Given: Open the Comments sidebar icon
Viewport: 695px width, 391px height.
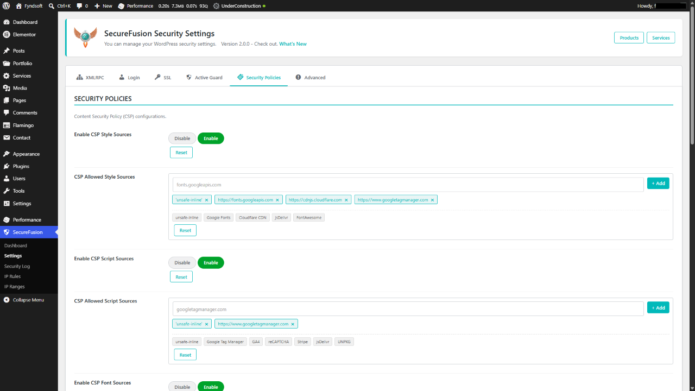Looking at the screenshot, I should 7,112.
